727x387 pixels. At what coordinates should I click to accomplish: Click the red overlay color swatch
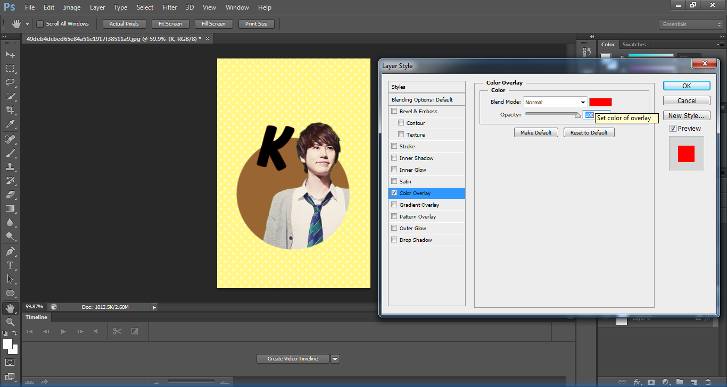600,102
